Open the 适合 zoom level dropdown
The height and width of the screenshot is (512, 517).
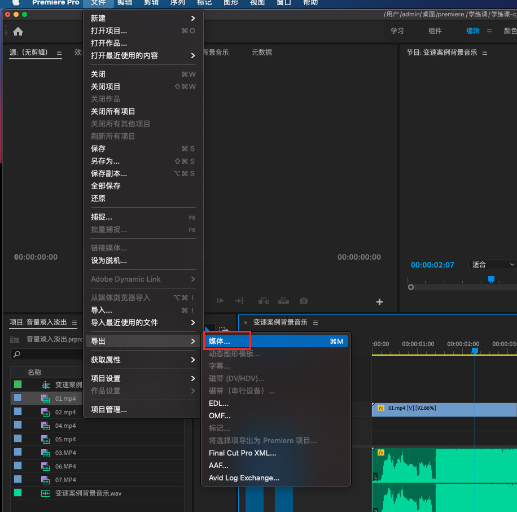pyautogui.click(x=492, y=264)
